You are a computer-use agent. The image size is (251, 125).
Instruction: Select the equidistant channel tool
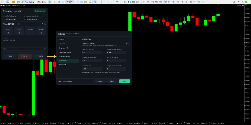click(117, 2)
